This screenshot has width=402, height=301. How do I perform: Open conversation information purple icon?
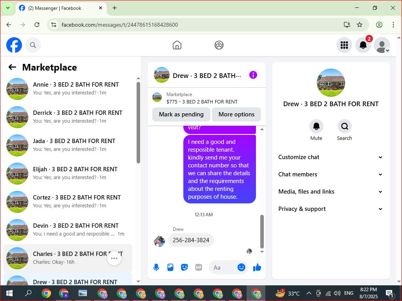pyautogui.click(x=253, y=75)
